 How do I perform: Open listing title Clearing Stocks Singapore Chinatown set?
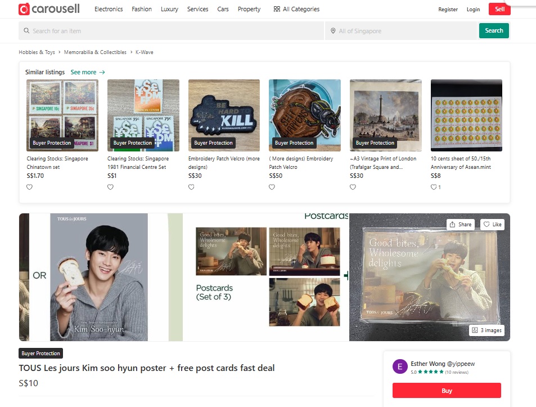point(57,163)
